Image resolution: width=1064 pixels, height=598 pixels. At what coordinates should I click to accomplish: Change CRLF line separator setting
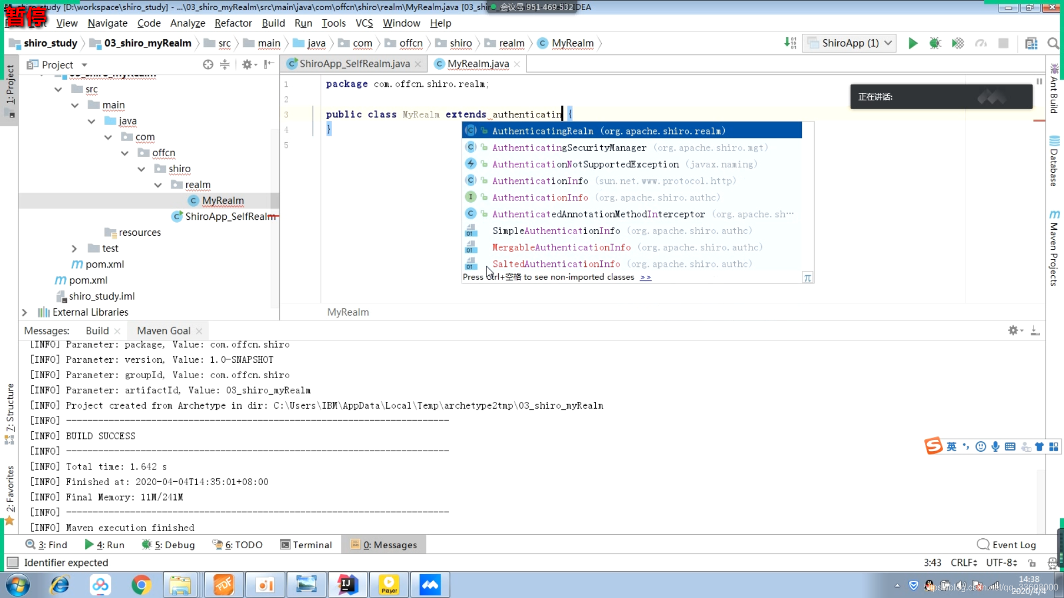(964, 563)
